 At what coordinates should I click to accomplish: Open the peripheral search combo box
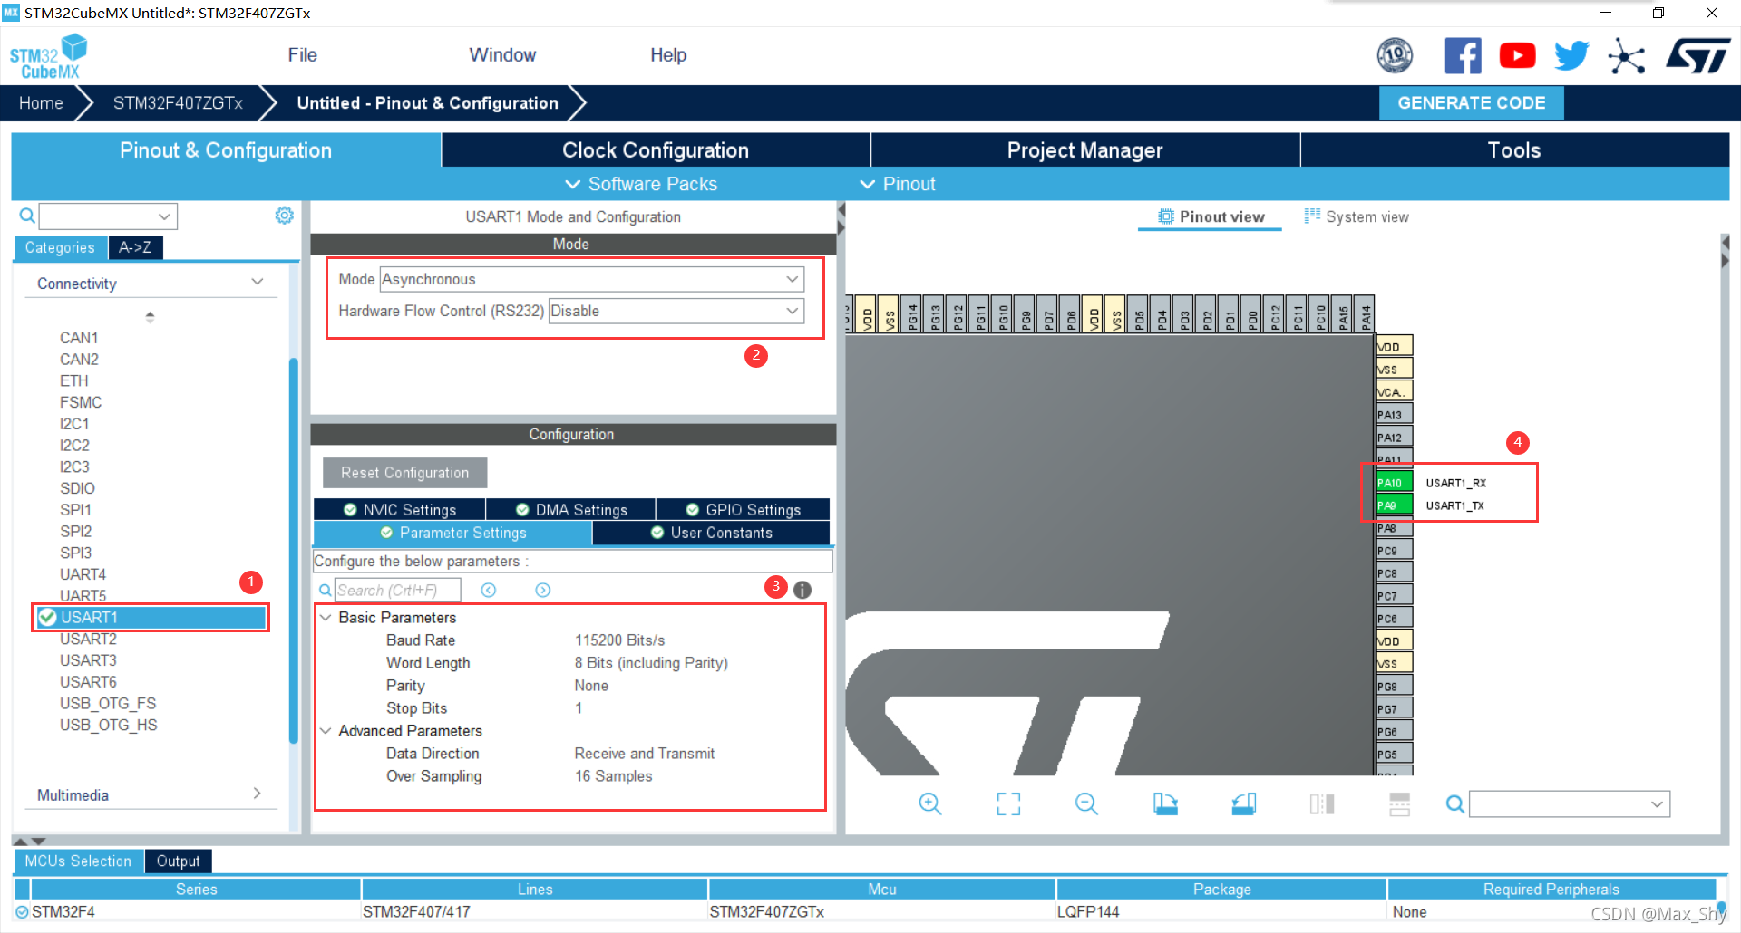tap(108, 216)
